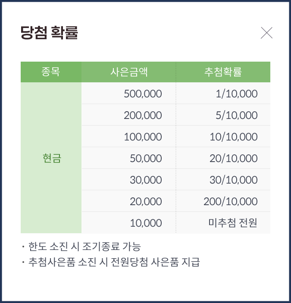Click the 1/10,000 probability value
Image resolution: width=291 pixels, height=303 pixels.
point(237,94)
